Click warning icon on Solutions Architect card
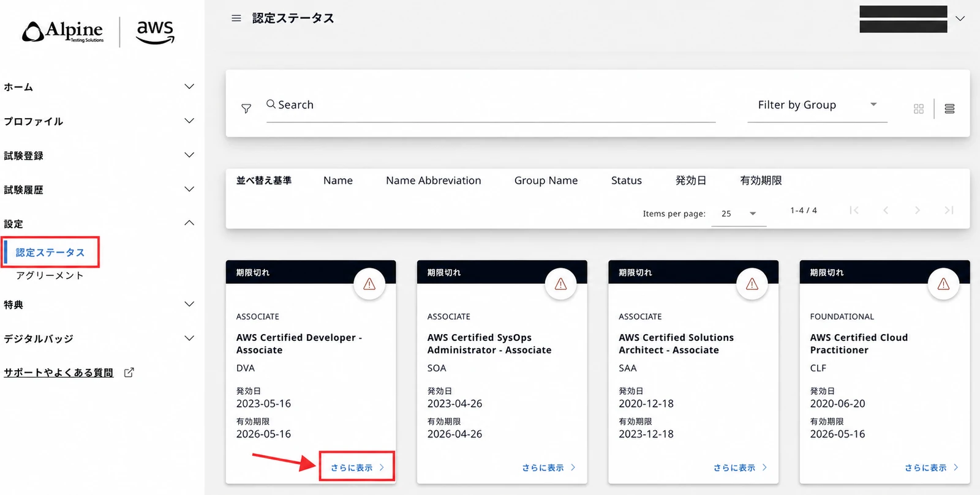 (x=752, y=284)
